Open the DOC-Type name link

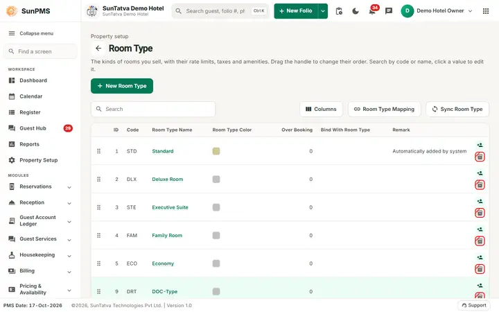164,292
